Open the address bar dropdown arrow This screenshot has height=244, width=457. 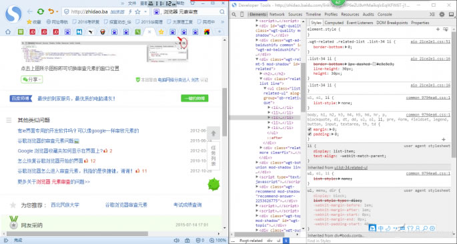[x=145, y=11]
